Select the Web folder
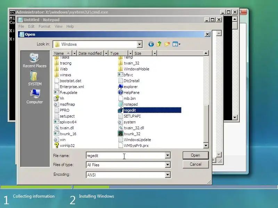The width and height of the screenshot is (278, 208). click(x=61, y=69)
